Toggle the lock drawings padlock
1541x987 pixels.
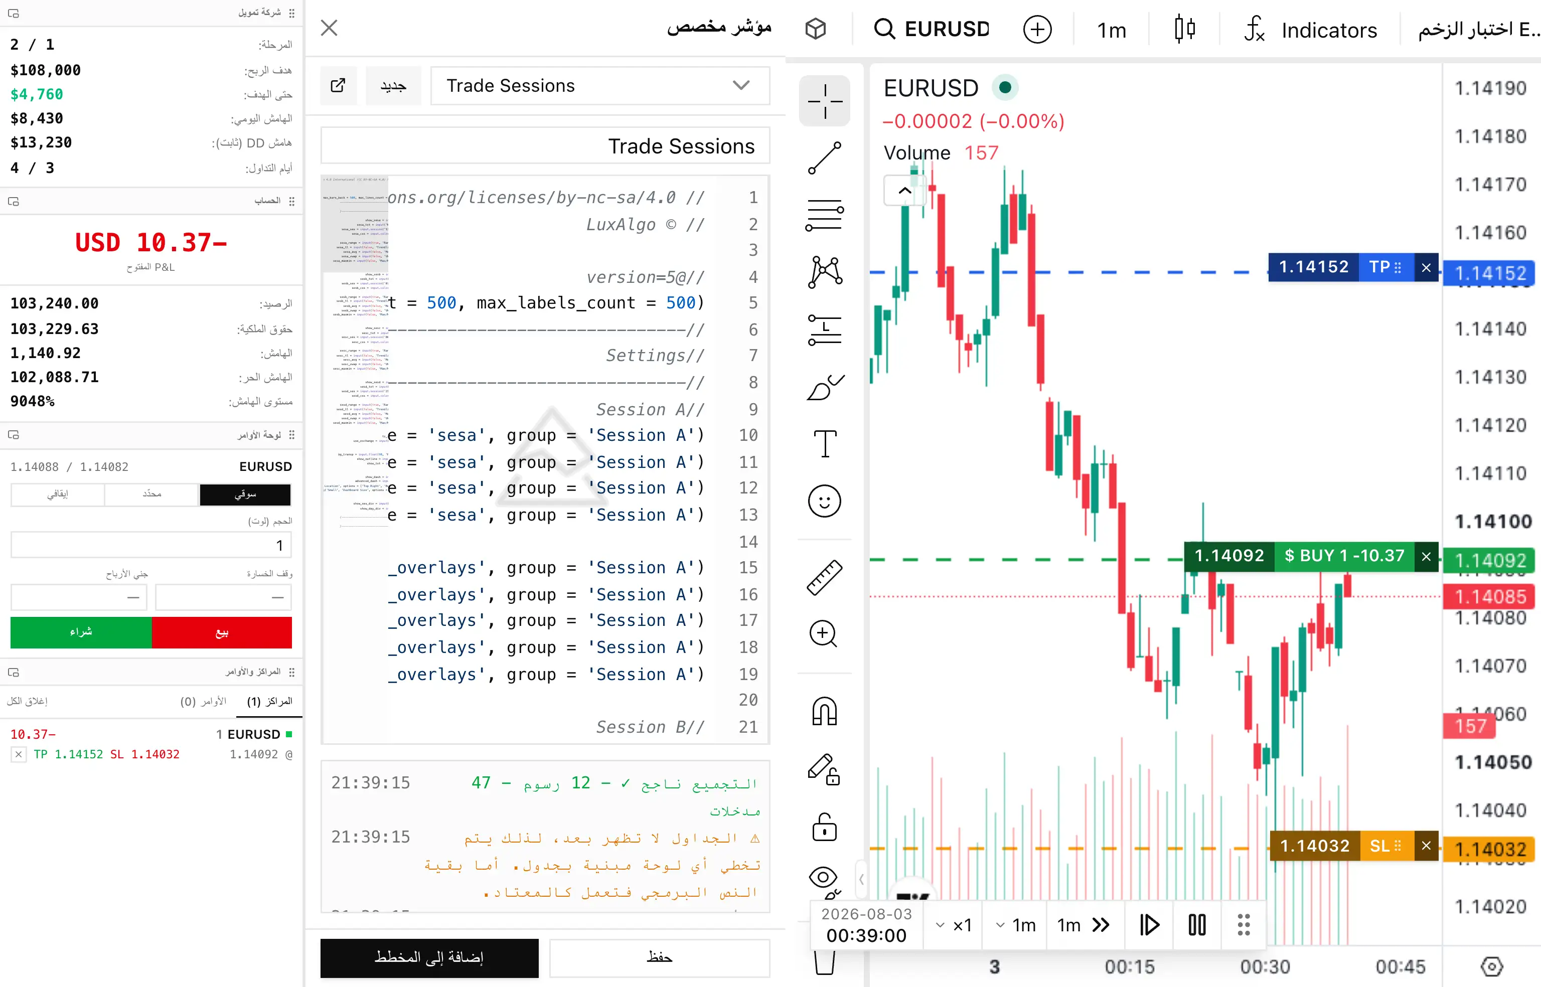[824, 827]
